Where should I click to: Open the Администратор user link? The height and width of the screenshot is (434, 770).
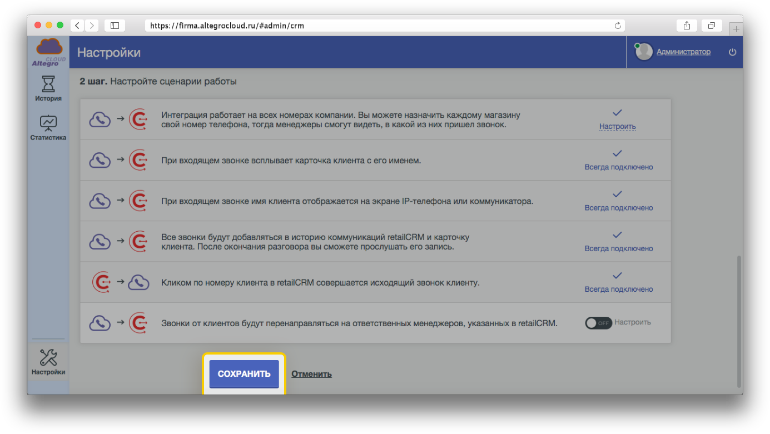pos(683,52)
